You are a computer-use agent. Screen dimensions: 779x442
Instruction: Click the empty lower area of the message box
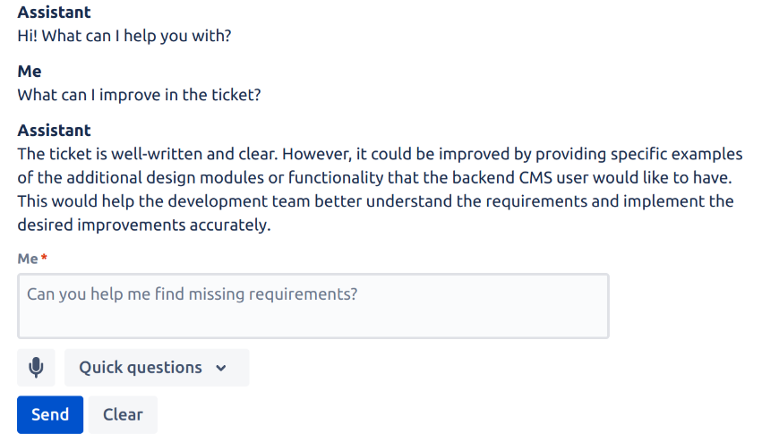pyautogui.click(x=312, y=324)
